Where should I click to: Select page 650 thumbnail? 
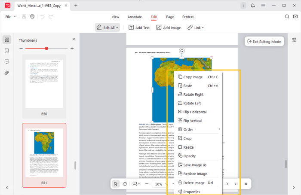(x=44, y=87)
